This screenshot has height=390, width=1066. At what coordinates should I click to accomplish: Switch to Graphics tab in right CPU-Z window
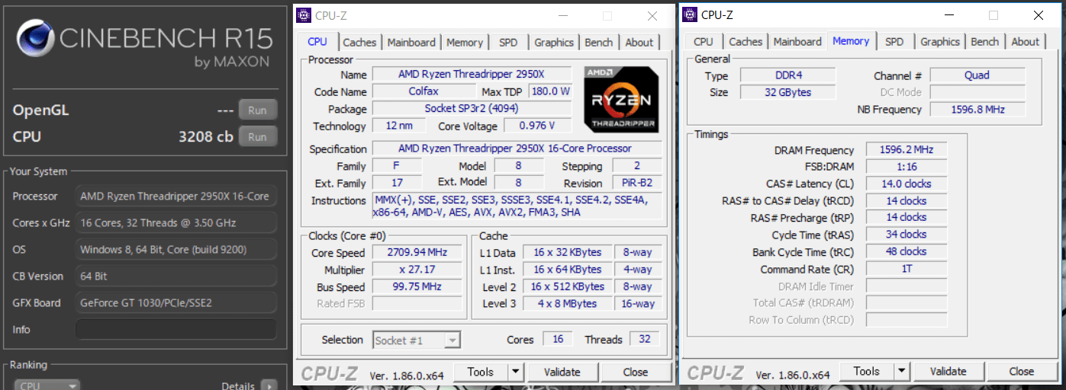click(940, 42)
